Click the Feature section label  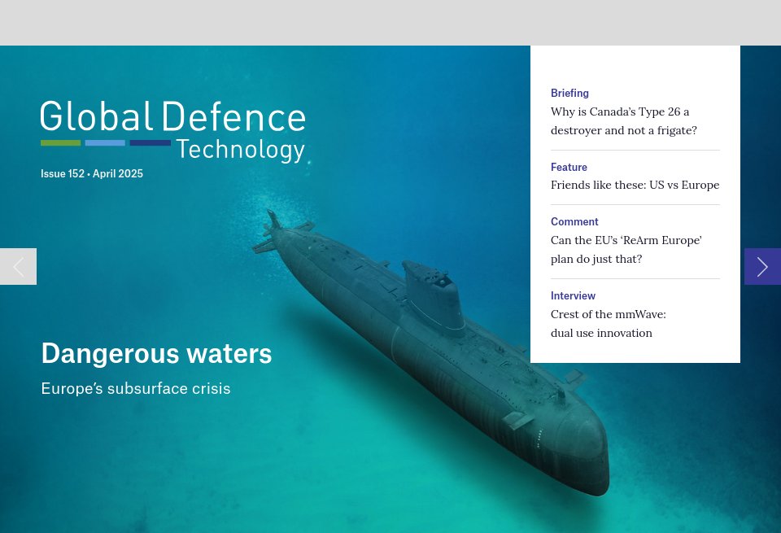click(x=569, y=167)
